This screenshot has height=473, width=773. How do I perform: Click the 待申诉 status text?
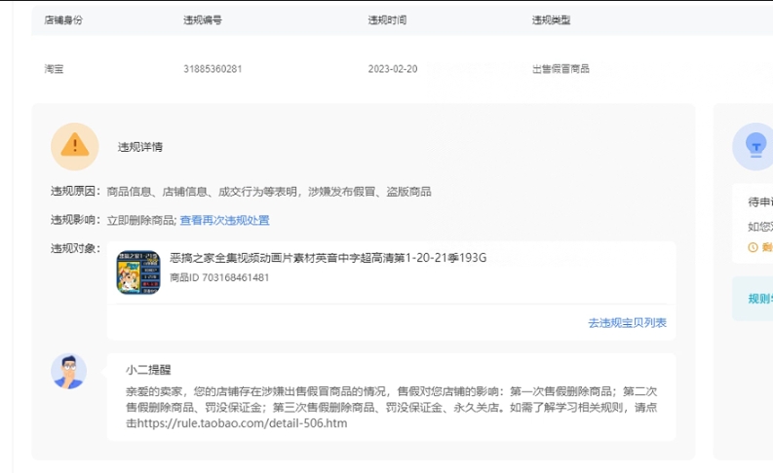[759, 202]
